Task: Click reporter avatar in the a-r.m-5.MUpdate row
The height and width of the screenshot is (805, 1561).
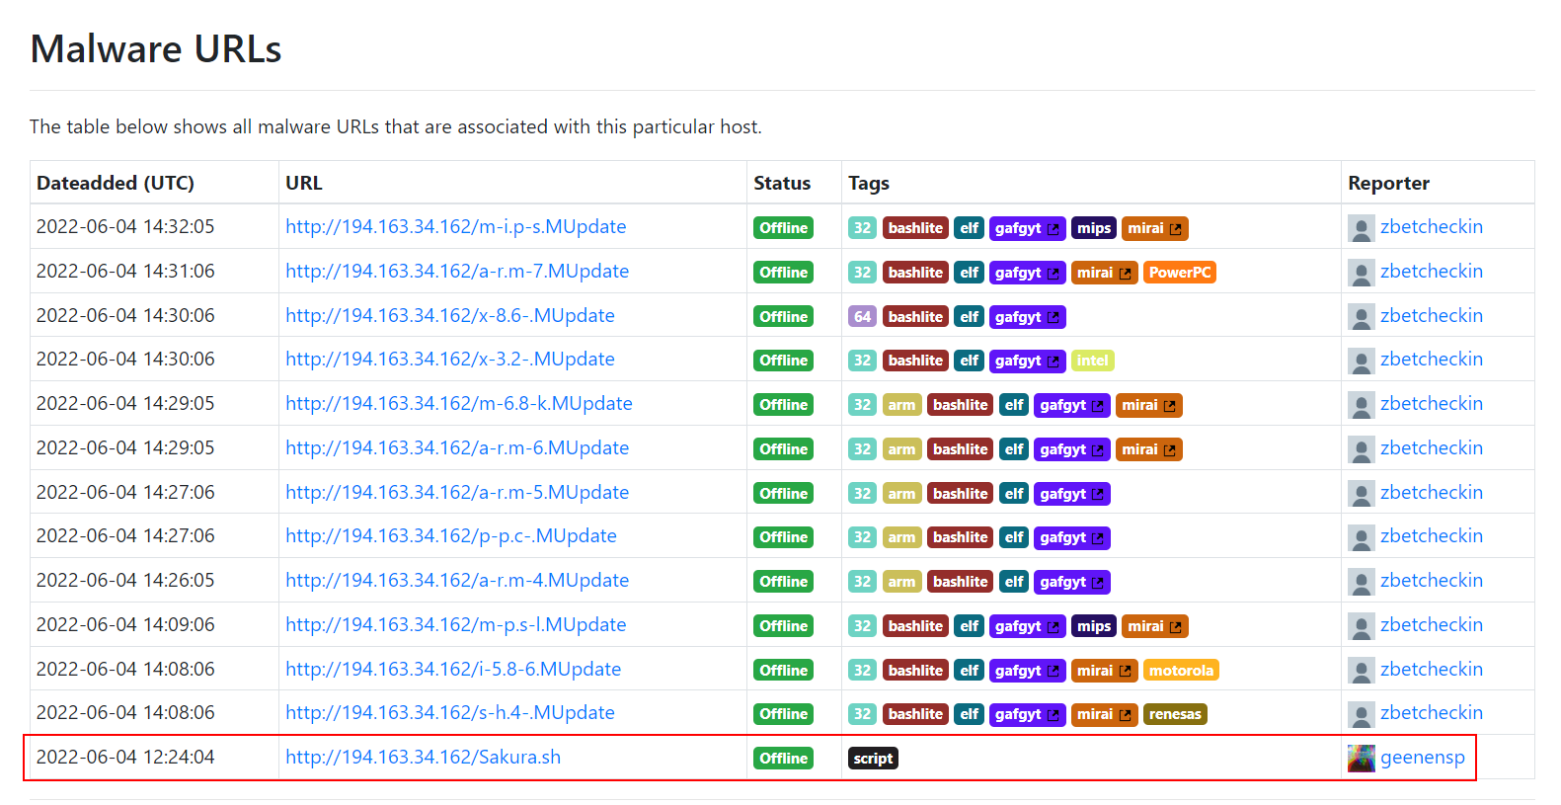Action: click(1362, 494)
